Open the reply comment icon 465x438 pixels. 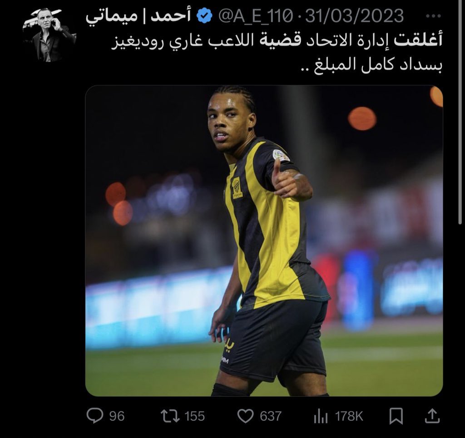(95, 415)
